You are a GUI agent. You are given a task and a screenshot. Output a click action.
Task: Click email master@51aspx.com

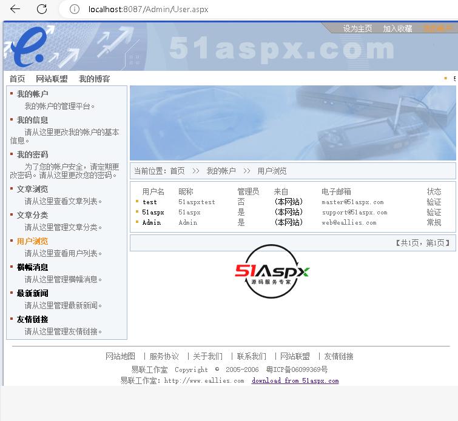point(352,202)
